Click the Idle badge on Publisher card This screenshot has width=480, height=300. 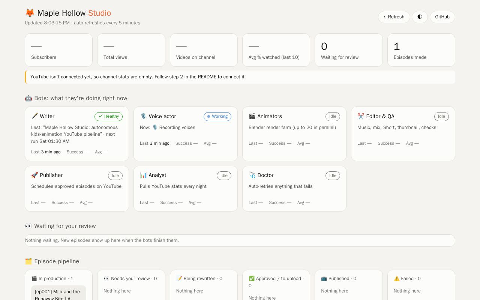115,175
